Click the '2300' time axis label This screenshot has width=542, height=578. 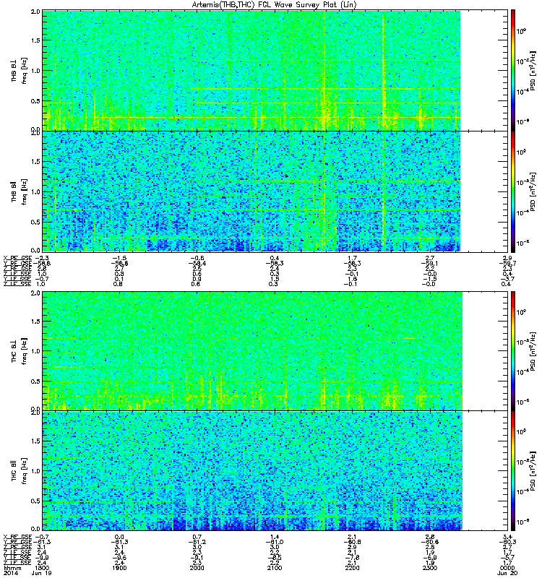430,568
